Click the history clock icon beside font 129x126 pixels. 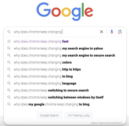click(x=9, y=41)
